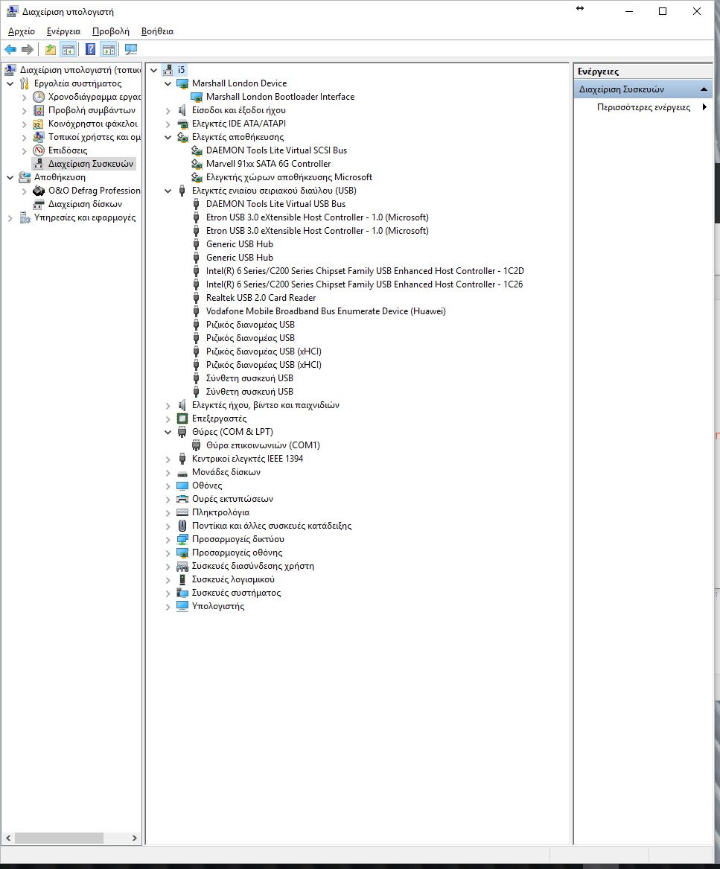
Task: Click the Ουρές εκτυπώσεων printer icon
Action: coord(182,500)
